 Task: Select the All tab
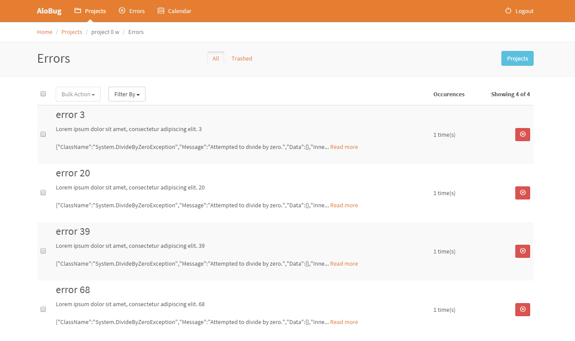[216, 58]
